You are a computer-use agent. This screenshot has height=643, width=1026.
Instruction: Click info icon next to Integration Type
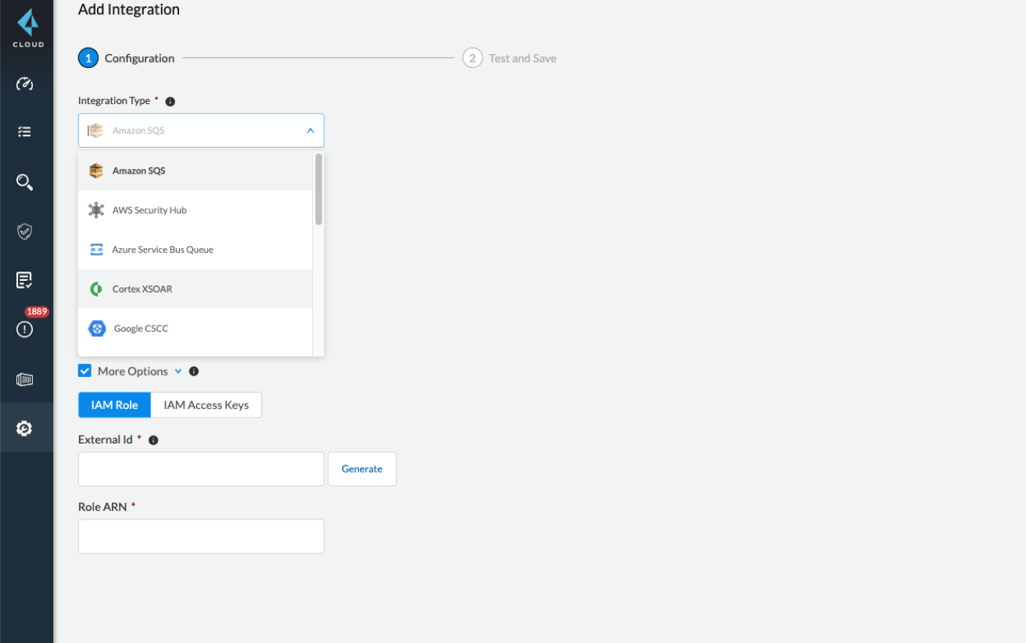coord(170,102)
